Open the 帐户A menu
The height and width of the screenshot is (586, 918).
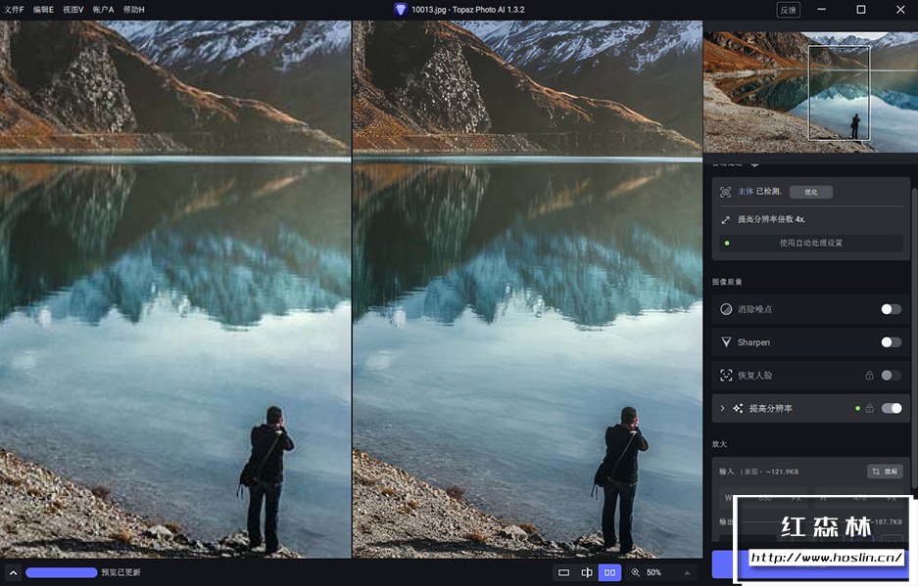pos(103,10)
